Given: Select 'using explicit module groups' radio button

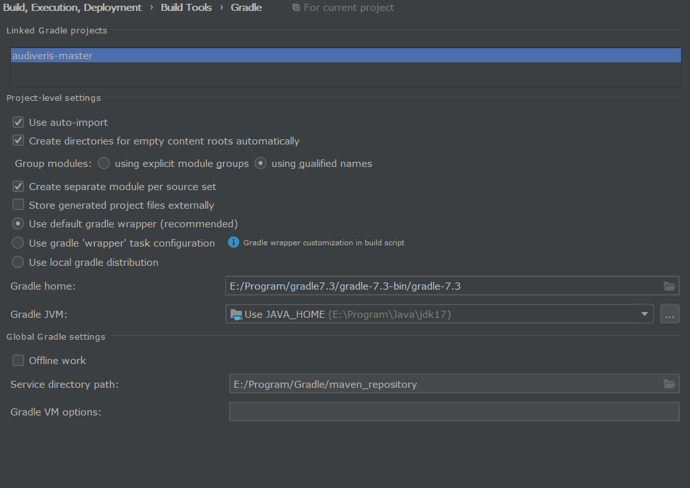Looking at the screenshot, I should 104,163.
